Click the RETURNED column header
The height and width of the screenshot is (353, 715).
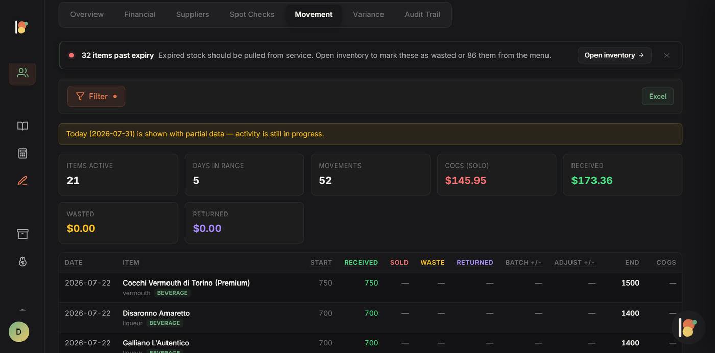pos(475,263)
